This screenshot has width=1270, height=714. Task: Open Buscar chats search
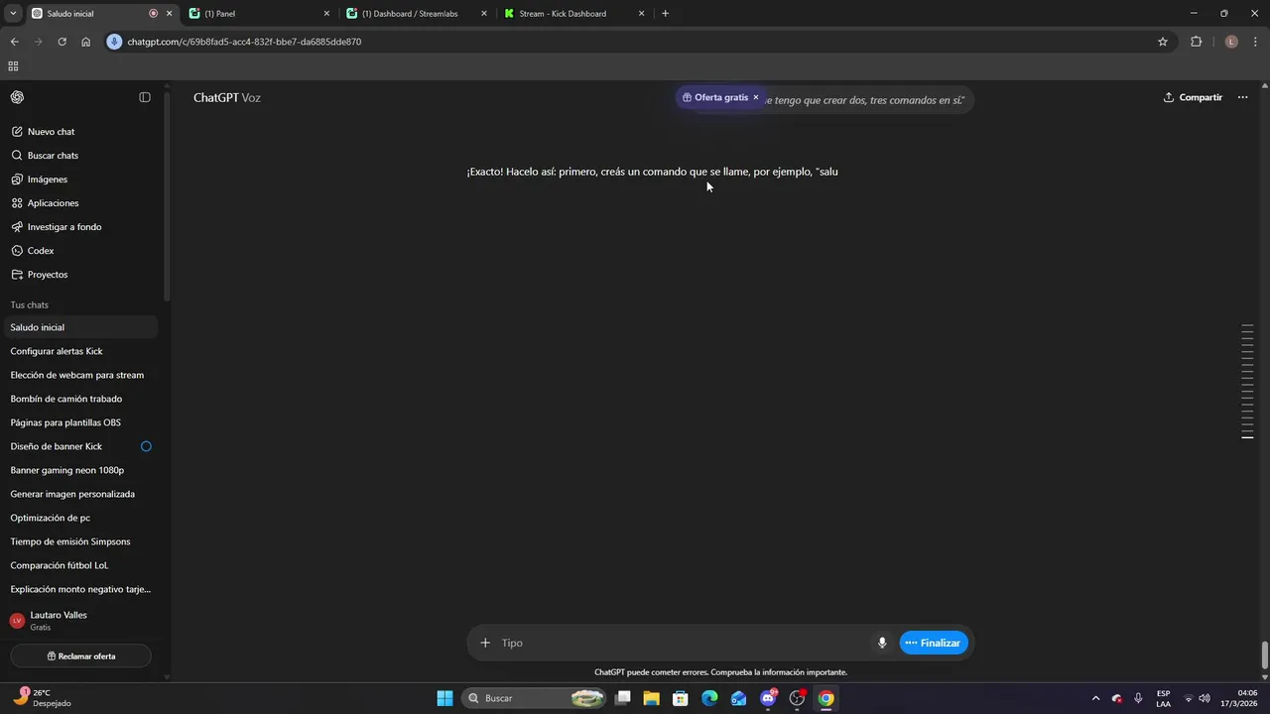click(x=79, y=156)
